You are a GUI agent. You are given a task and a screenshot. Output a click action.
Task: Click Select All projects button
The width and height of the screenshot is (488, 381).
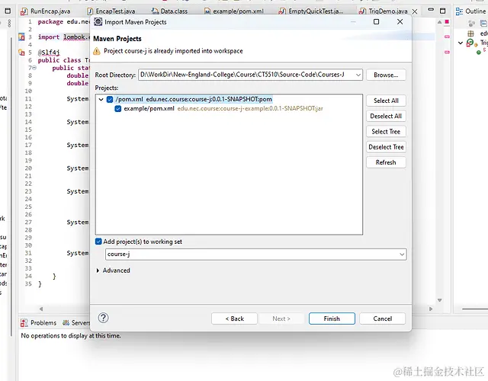386,101
